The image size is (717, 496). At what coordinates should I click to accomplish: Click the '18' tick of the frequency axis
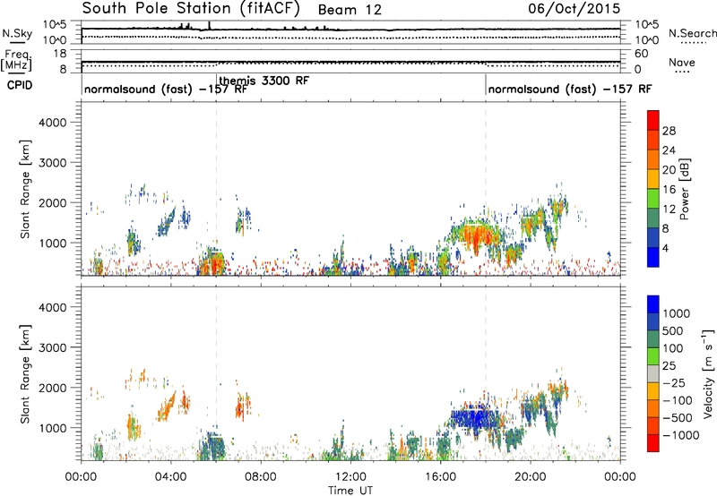tap(60, 53)
